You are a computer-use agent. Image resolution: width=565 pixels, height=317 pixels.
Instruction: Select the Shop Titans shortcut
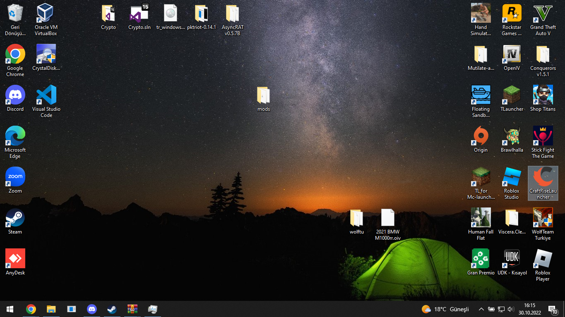pos(543,98)
